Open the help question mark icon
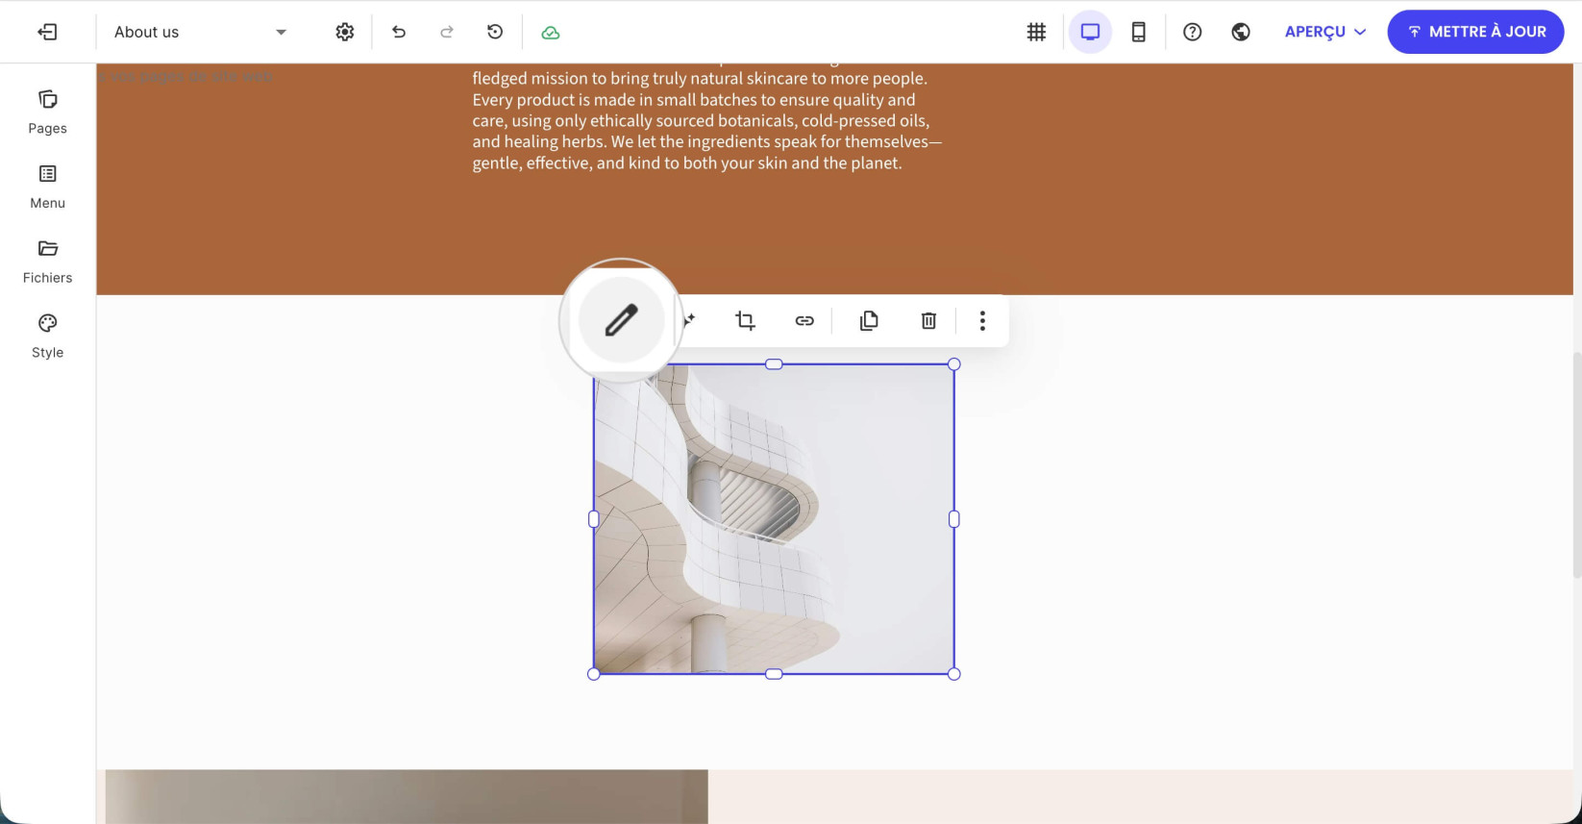The height and width of the screenshot is (824, 1582). pos(1193,32)
